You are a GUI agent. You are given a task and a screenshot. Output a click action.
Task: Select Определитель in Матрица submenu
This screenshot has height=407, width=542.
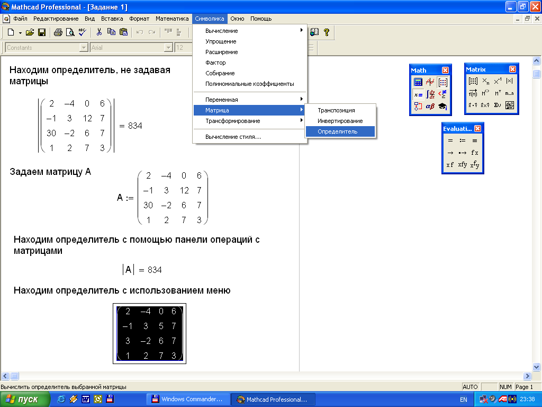340,131
